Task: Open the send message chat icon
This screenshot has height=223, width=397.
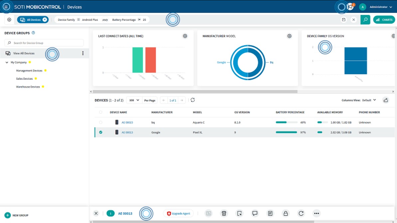Action: point(255,213)
